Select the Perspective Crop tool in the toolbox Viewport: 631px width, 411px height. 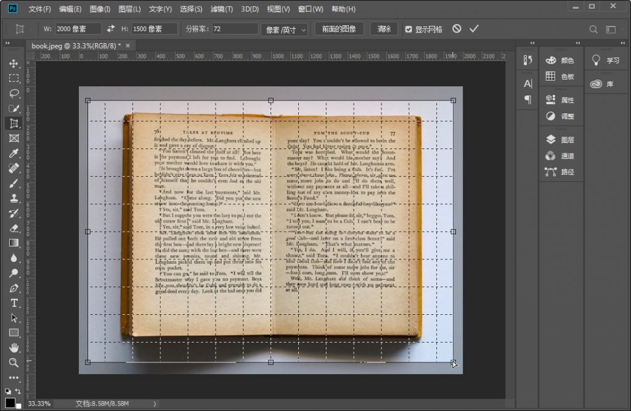pyautogui.click(x=14, y=123)
